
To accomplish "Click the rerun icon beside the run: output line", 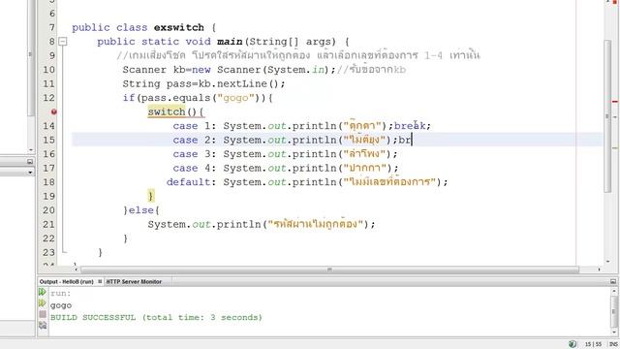I will tap(43, 292).
